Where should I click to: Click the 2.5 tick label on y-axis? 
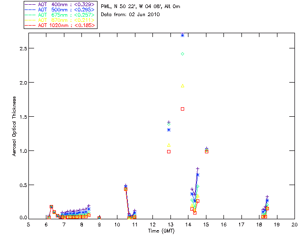(x=22, y=48)
